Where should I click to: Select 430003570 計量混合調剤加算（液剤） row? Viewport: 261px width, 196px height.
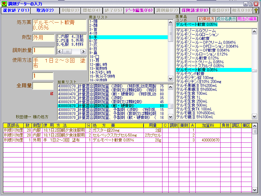[113, 98]
